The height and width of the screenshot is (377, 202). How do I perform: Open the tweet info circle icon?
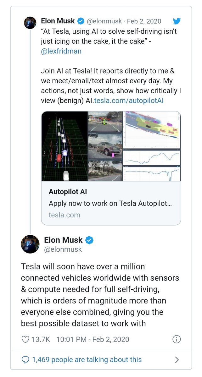(x=177, y=339)
